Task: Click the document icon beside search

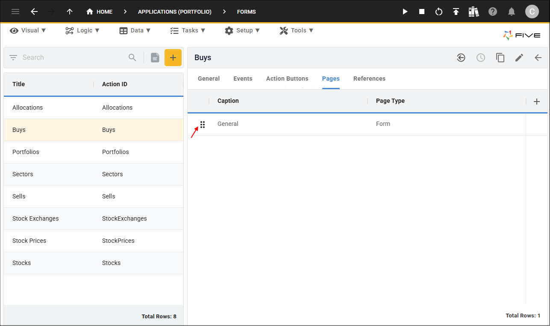Action: coord(155,58)
